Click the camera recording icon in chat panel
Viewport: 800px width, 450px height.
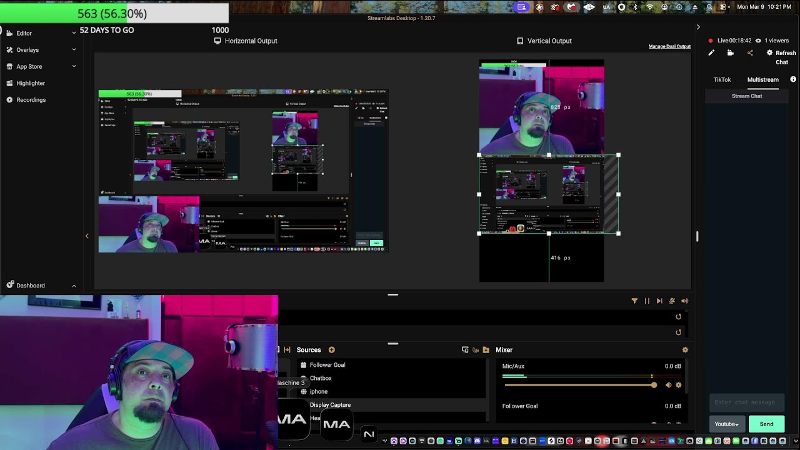[x=731, y=53]
